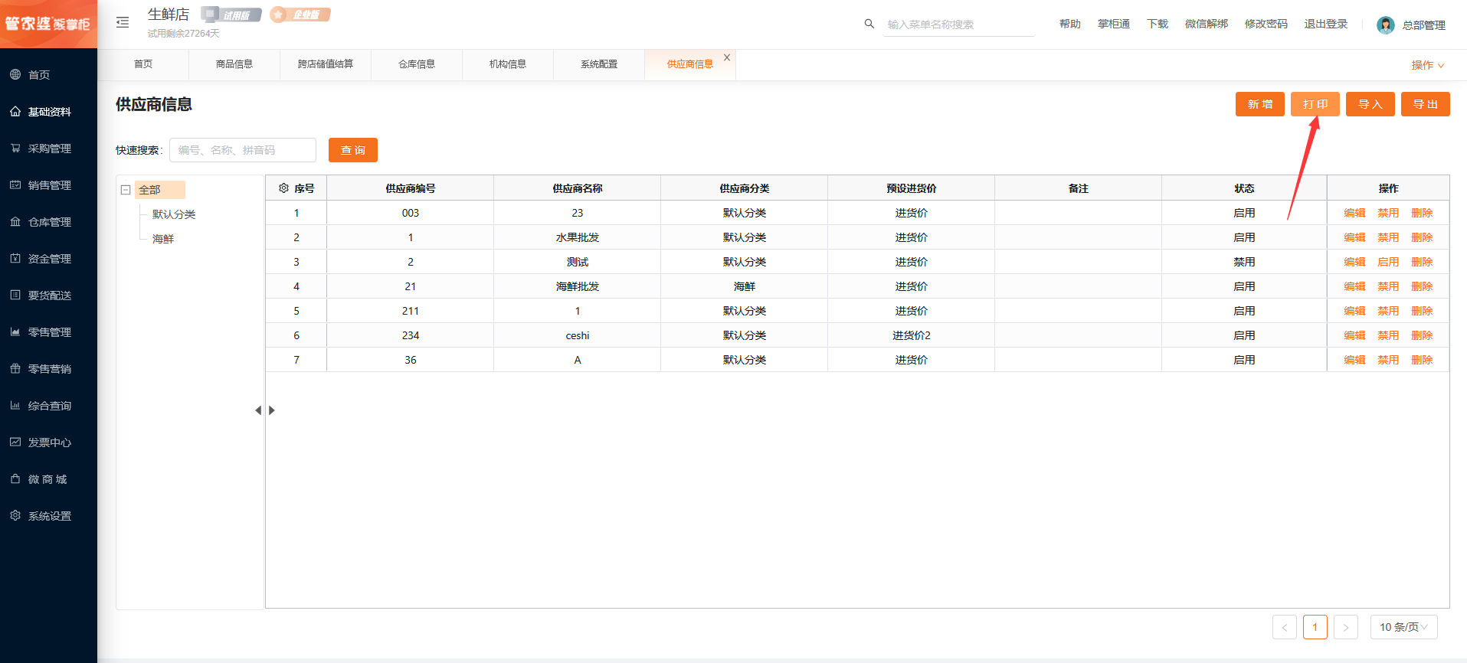The width and height of the screenshot is (1467, 663).
Task: Click the 导出 button
Action: pos(1426,104)
